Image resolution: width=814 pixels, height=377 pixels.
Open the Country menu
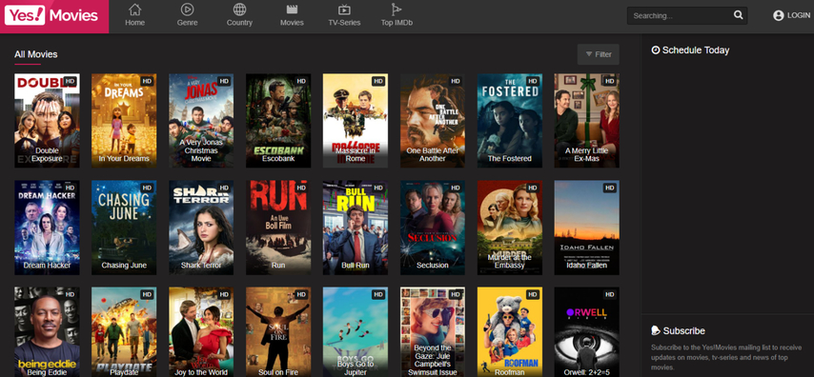pos(239,15)
